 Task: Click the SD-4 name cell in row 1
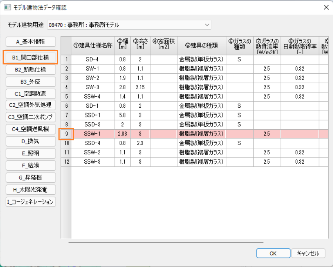point(93,59)
